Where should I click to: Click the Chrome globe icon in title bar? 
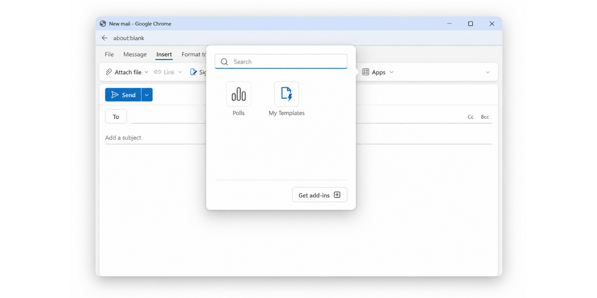pos(103,24)
